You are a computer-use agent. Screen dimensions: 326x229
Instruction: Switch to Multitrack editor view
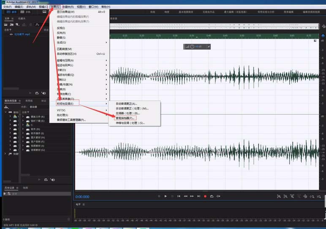coord(25,12)
